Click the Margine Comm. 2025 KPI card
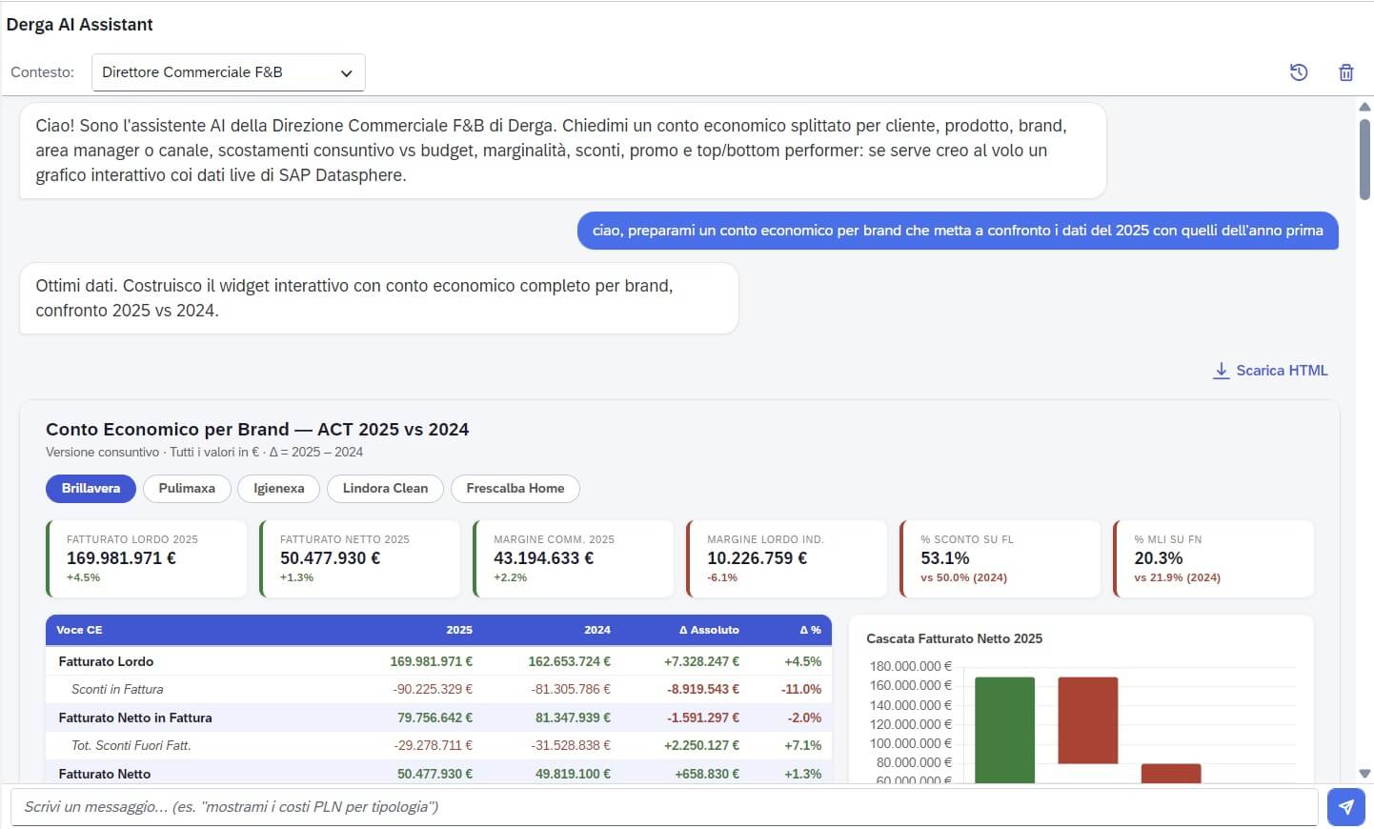Image resolution: width=1374 pixels, height=829 pixels. [573, 559]
